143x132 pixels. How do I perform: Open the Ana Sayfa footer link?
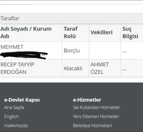14,107
